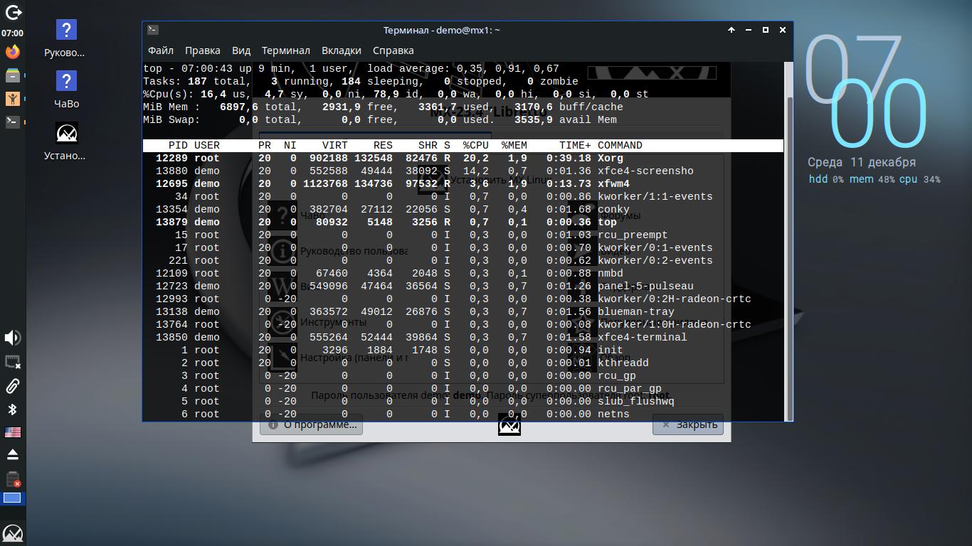Open the Правка menu
The height and width of the screenshot is (546, 972).
pyautogui.click(x=203, y=50)
